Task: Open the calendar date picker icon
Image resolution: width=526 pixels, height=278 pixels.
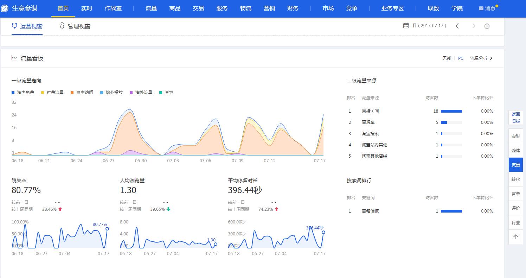Action: pyautogui.click(x=406, y=25)
